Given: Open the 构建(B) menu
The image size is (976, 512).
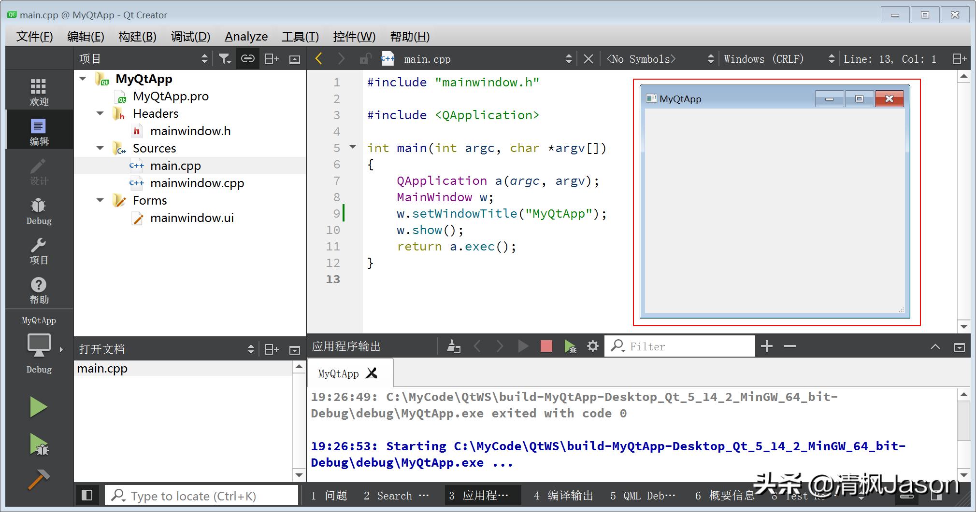Looking at the screenshot, I should coord(137,36).
